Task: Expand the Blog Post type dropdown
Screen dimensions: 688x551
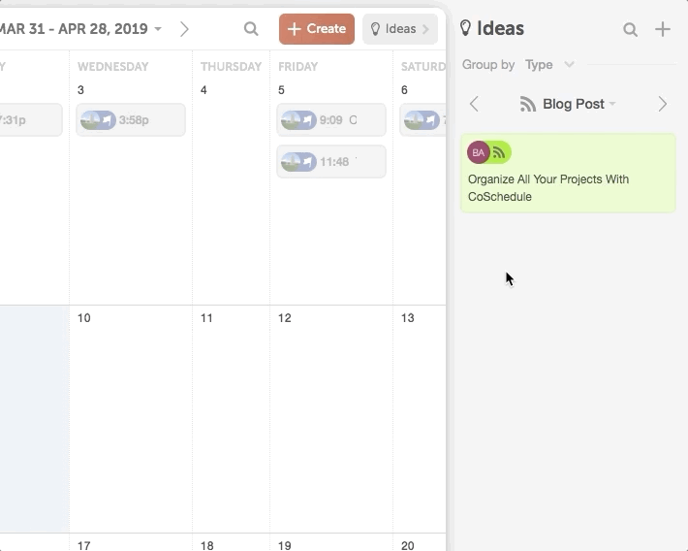Action: [612, 104]
